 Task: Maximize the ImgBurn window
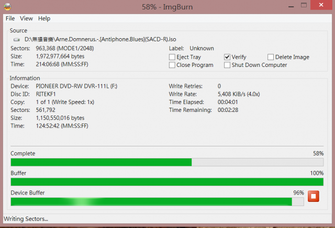[x=304, y=5]
